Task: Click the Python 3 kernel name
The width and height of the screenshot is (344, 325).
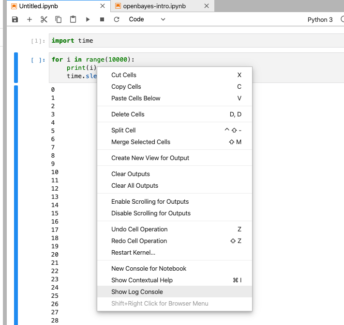Action: point(320,20)
